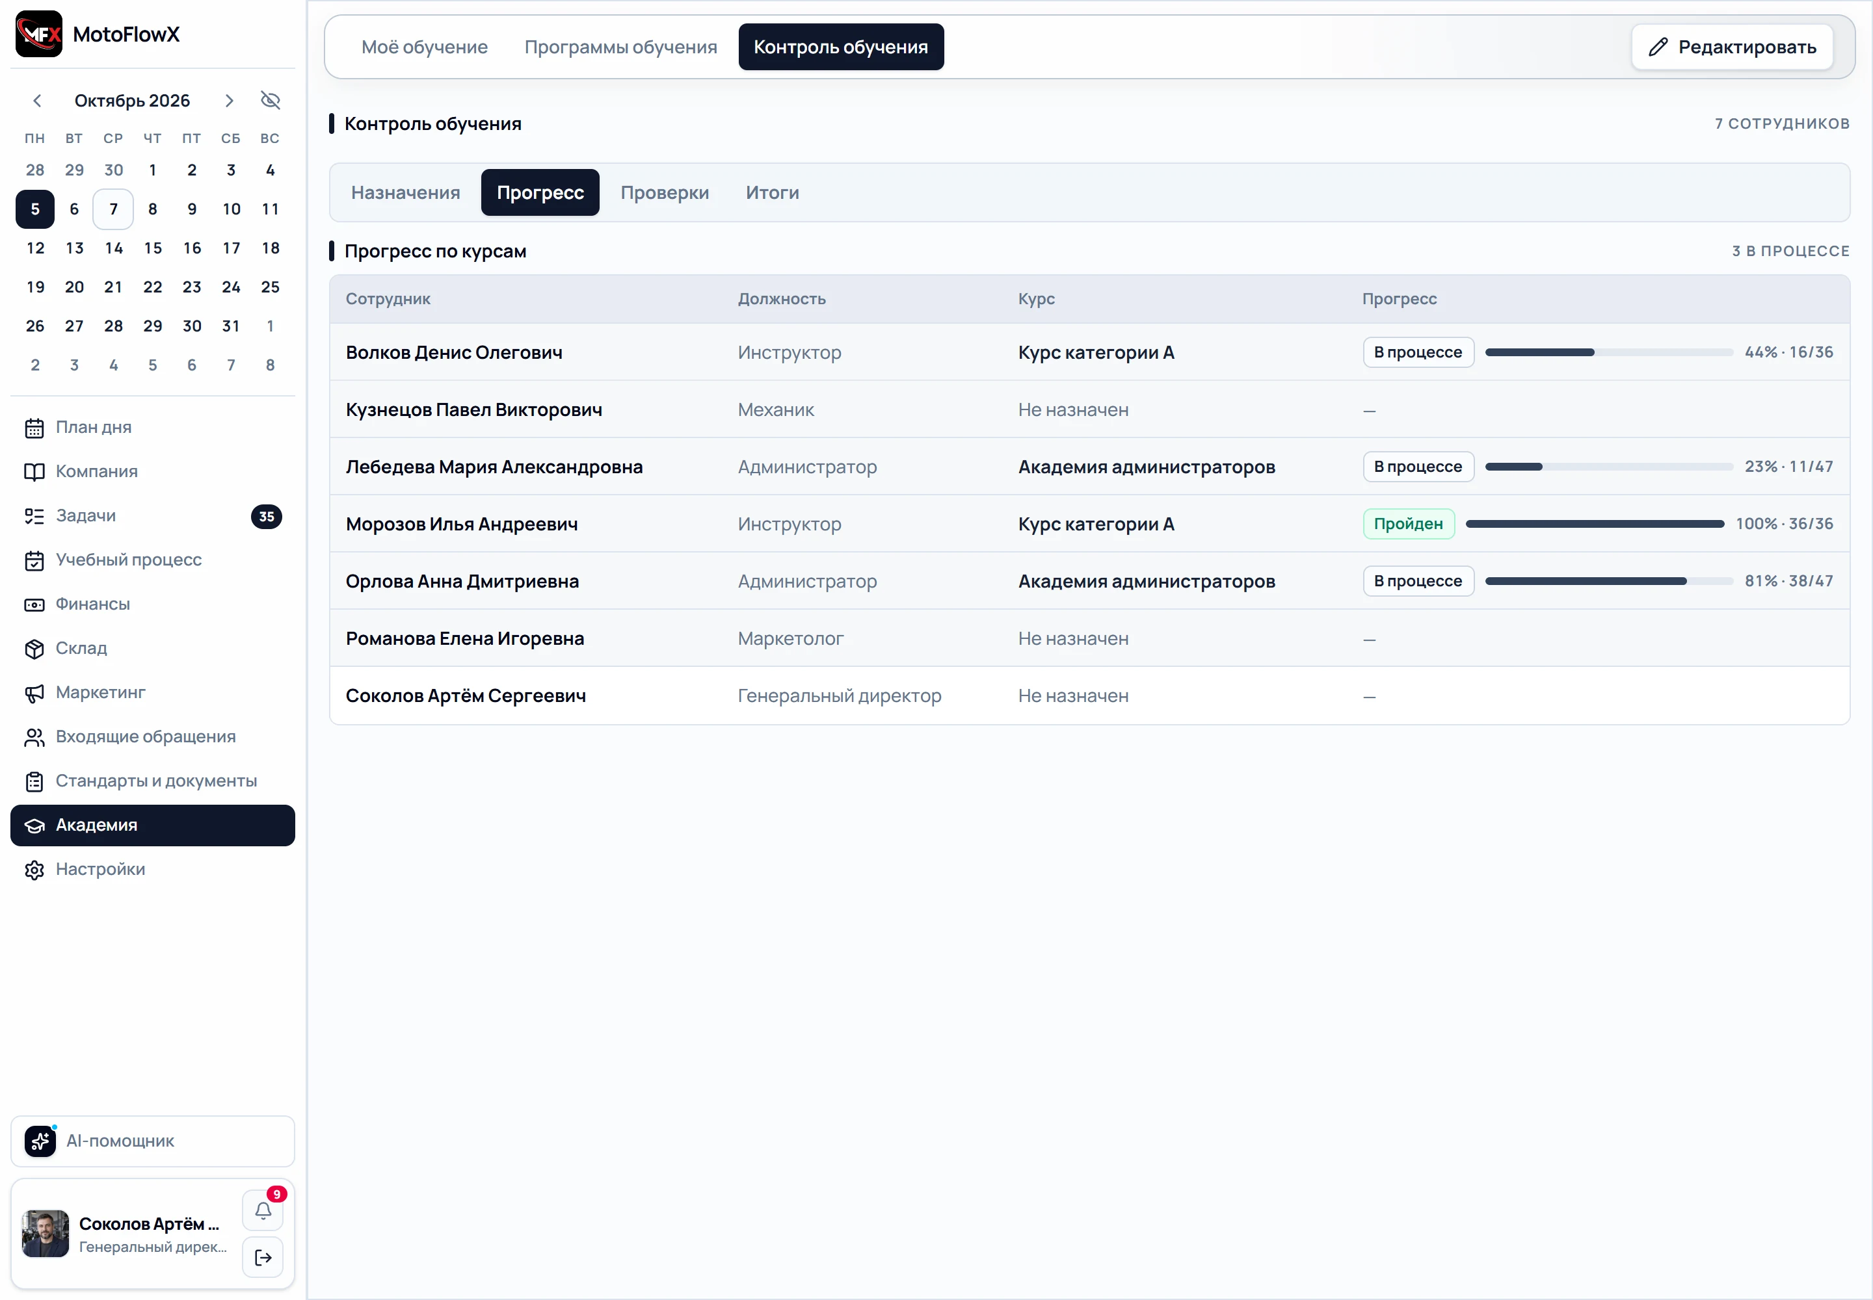Select October 7 in the calendar
The width and height of the screenshot is (1873, 1300).
point(113,209)
